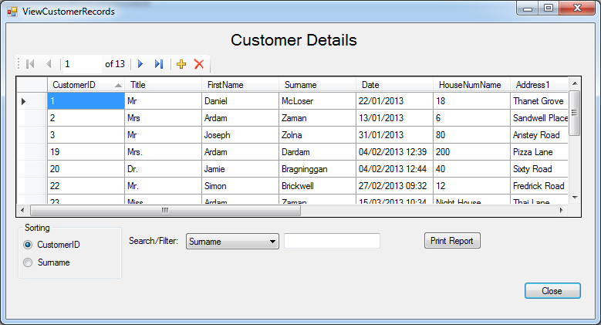Screen dimensions: 601x325
Task: Click the 'Sandwell Place' address cell
Action: (x=539, y=118)
